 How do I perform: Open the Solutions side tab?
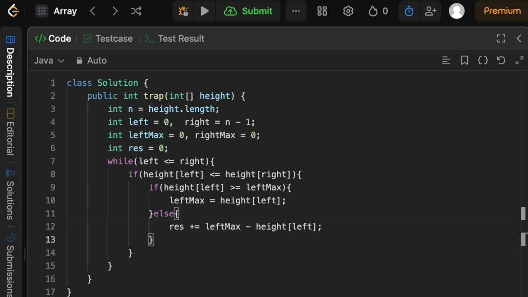pos(10,194)
